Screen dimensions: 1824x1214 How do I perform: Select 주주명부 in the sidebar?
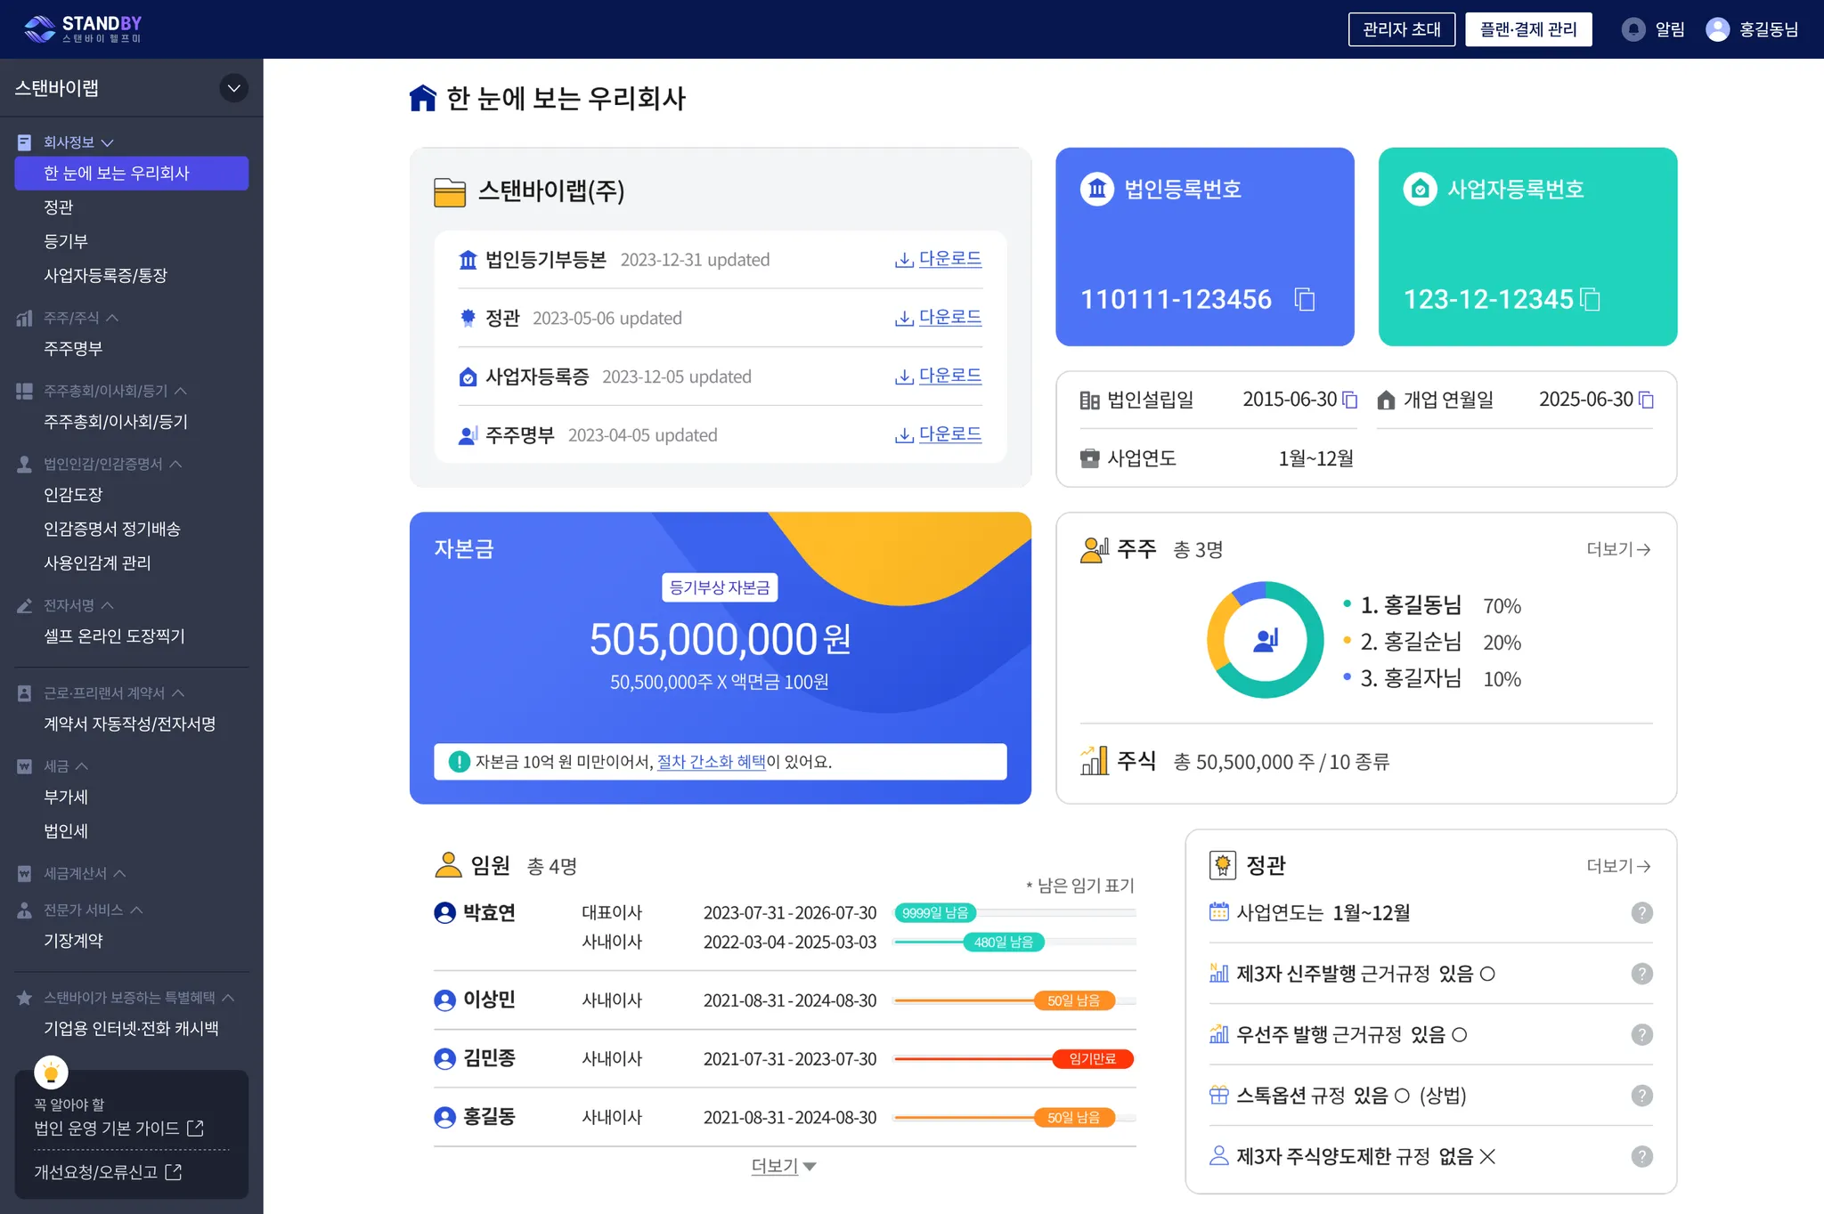(73, 349)
